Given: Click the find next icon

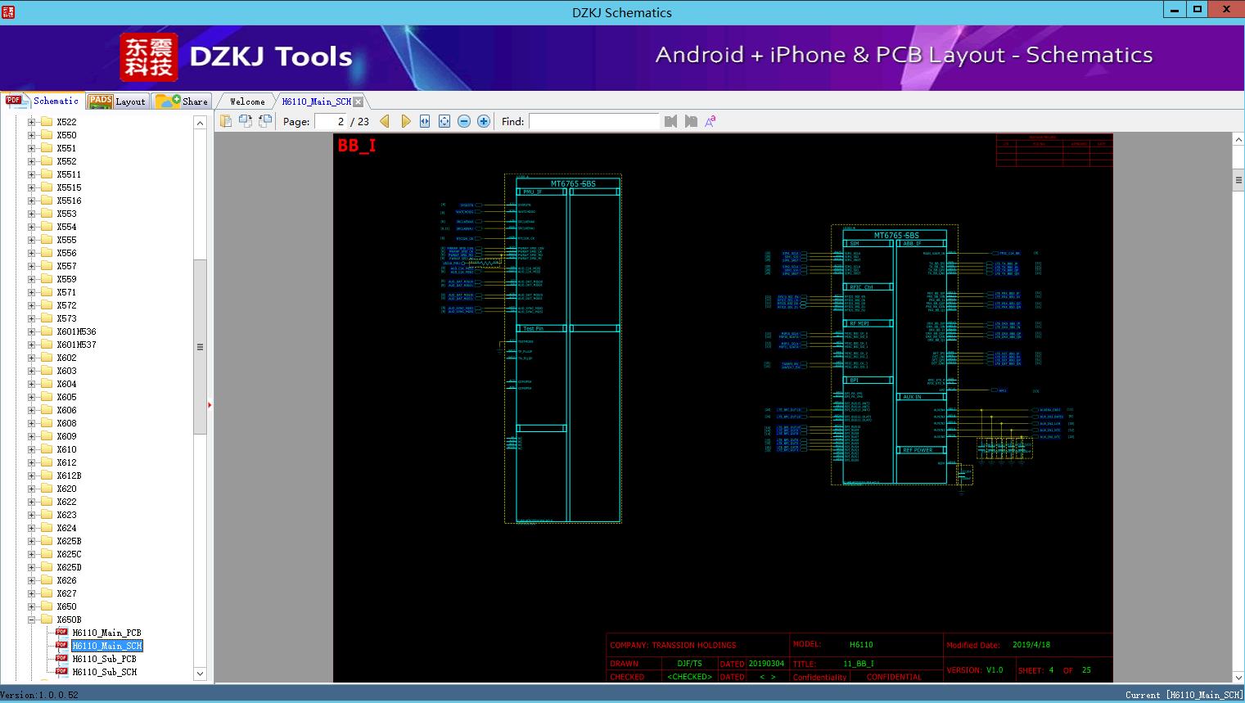Looking at the screenshot, I should (x=691, y=121).
